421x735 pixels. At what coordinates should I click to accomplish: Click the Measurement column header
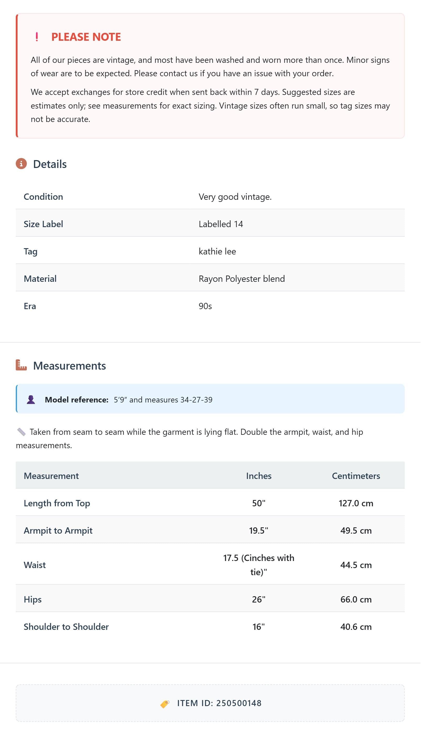pos(51,476)
